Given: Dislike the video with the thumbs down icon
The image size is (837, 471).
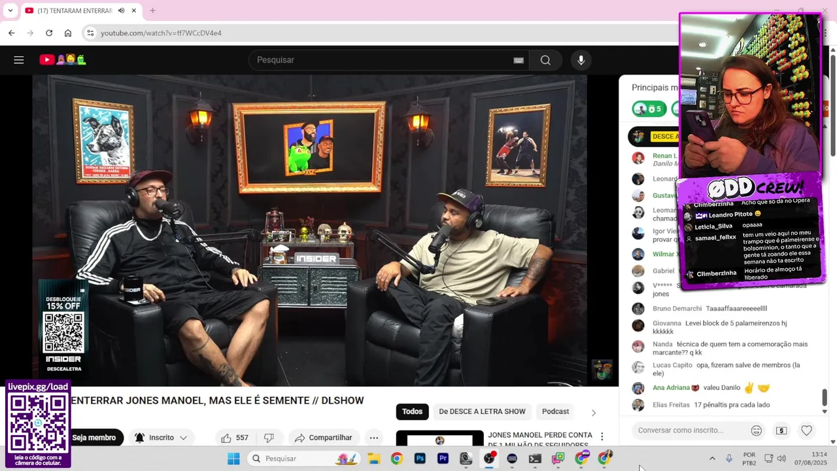Looking at the screenshot, I should click(x=269, y=438).
